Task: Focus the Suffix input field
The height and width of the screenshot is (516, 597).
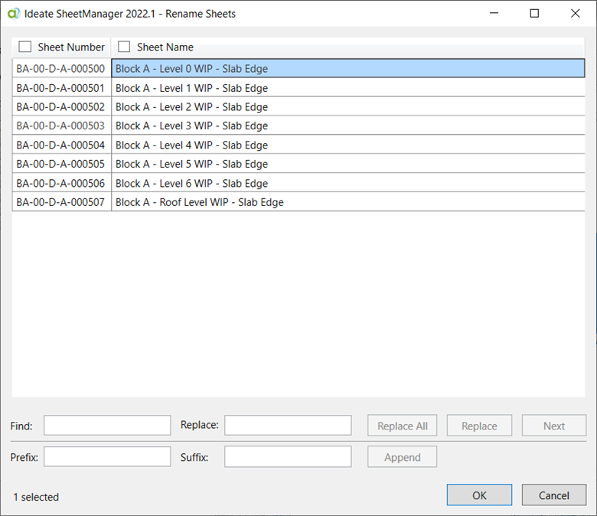Action: tap(288, 456)
